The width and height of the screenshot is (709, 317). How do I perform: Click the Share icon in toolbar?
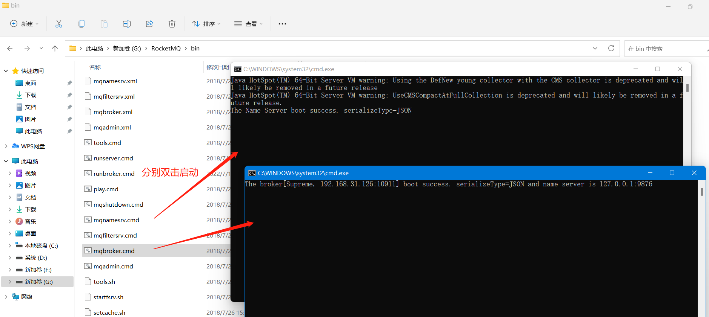point(149,24)
